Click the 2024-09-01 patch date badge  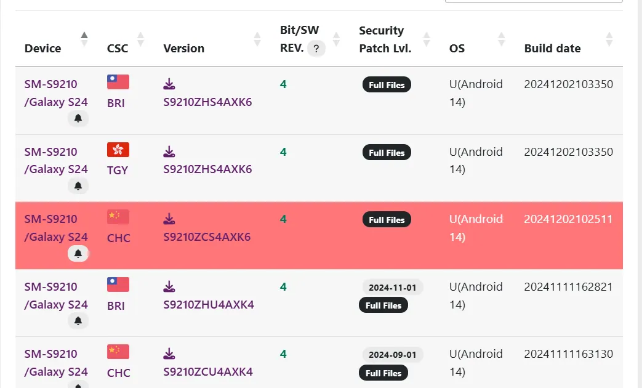coord(392,355)
